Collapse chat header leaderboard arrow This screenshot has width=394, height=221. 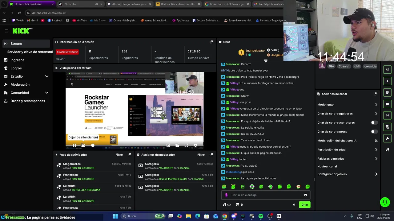coord(266,61)
